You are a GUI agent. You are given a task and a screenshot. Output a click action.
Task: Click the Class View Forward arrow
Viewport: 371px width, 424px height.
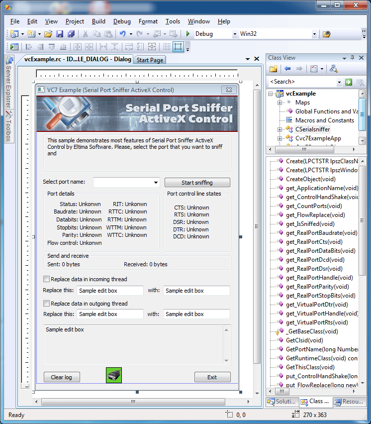[299, 69]
